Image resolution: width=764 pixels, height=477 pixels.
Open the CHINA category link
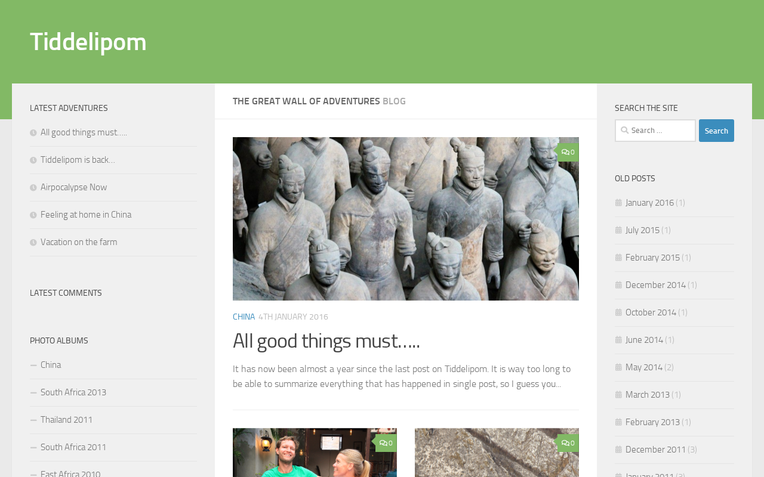[244, 317]
